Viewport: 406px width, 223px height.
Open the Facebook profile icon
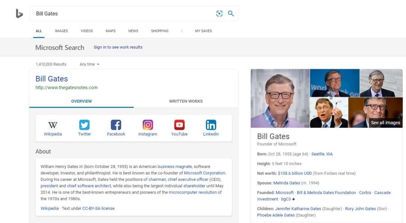116,125
